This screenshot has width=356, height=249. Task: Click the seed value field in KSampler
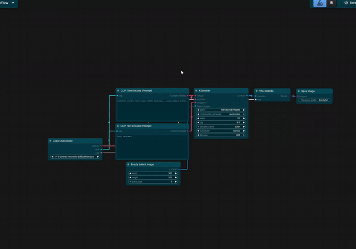pyautogui.click(x=221, y=110)
